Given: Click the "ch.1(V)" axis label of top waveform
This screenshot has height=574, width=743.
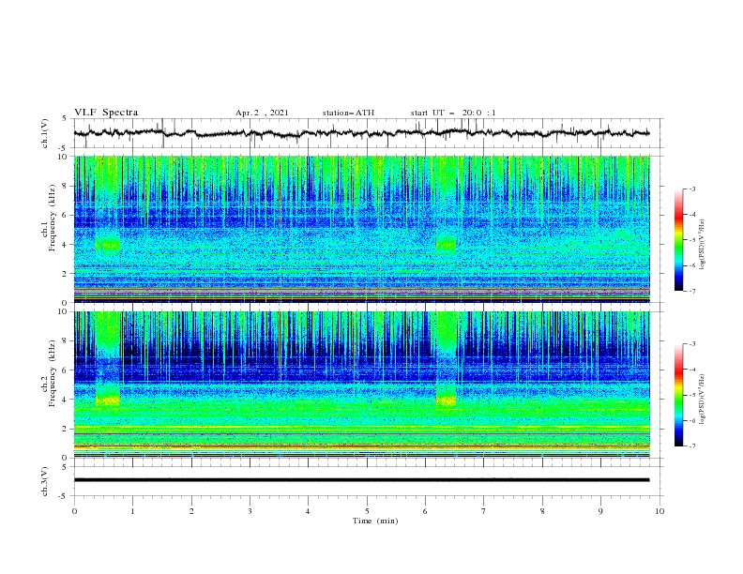Looking at the screenshot, I should click(x=45, y=133).
